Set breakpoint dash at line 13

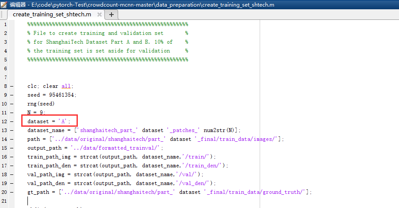tap(12, 130)
